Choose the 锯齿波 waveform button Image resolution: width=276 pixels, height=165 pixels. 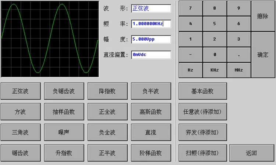(x=21, y=153)
